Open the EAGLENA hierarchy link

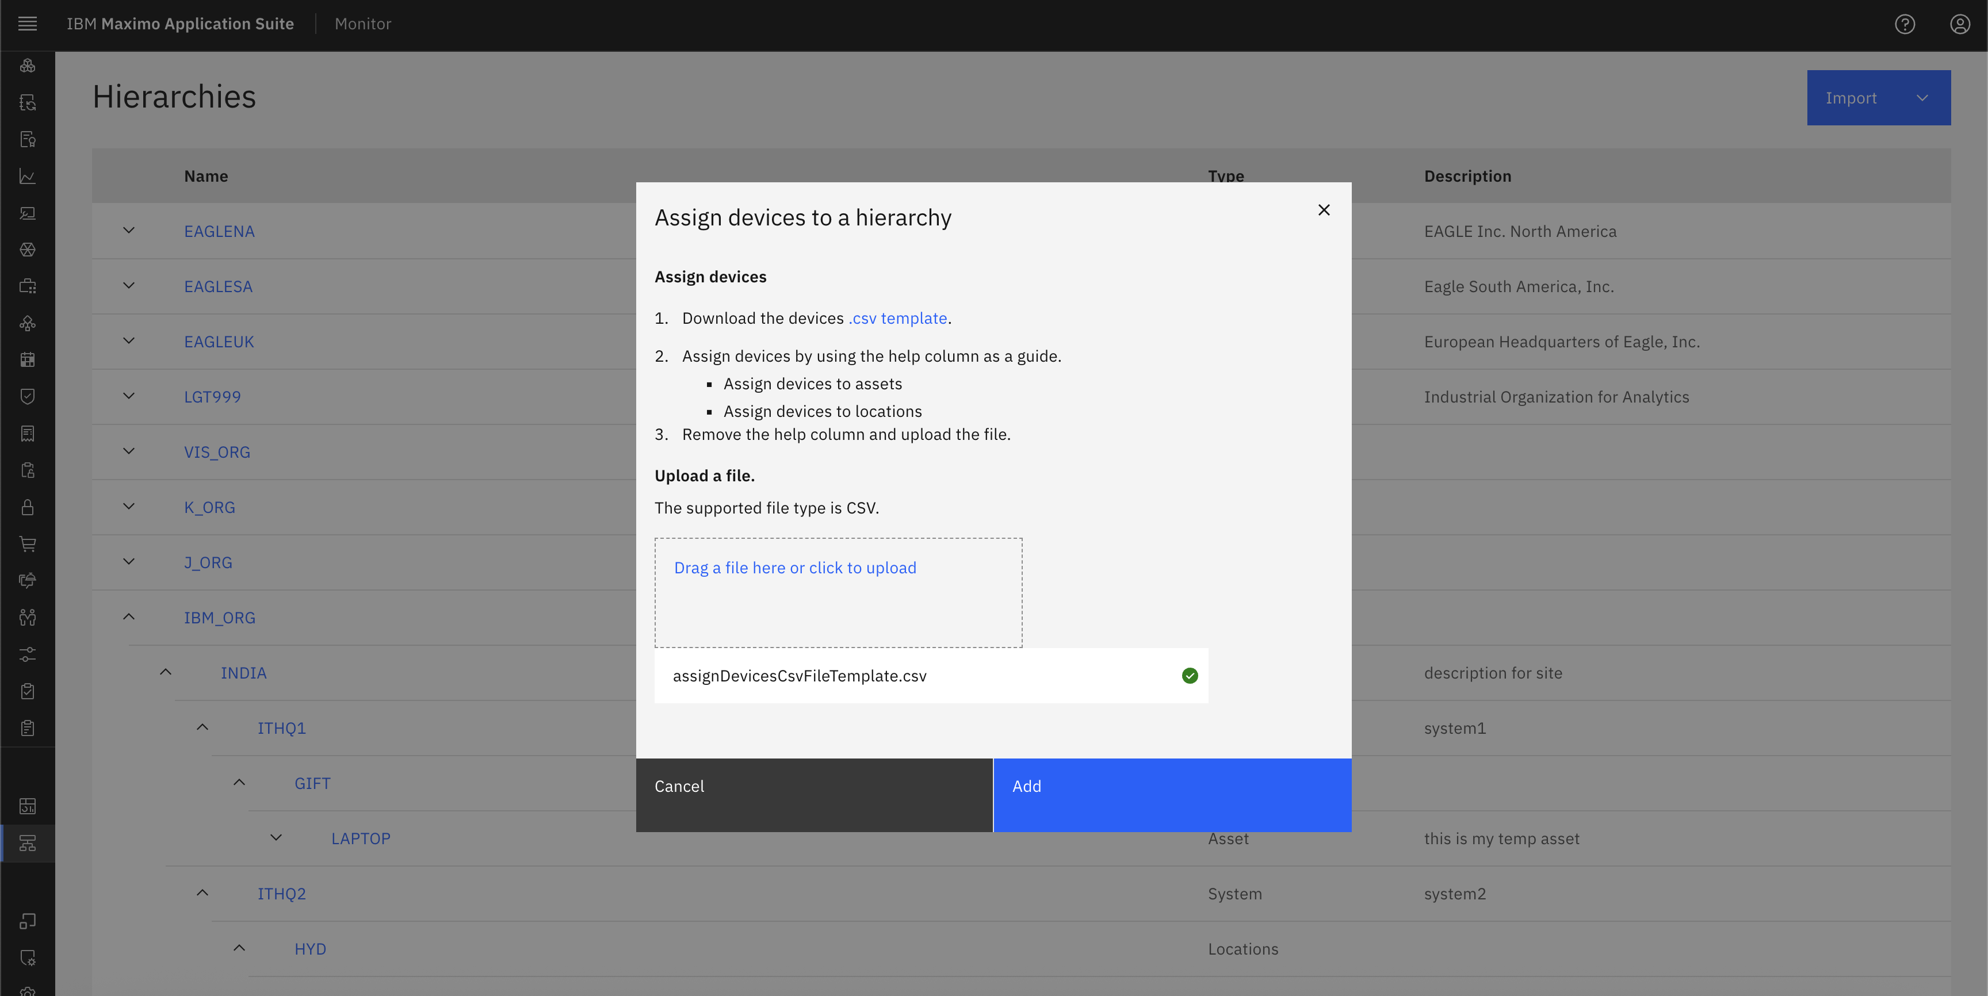[x=219, y=231]
